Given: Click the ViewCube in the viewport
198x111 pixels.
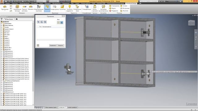Looking at the screenshot, I should pyautogui.click(x=192, y=23).
